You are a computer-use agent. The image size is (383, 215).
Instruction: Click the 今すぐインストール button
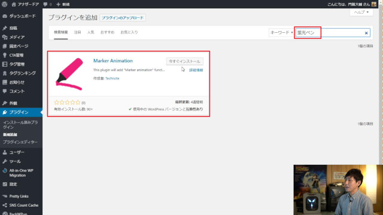[x=185, y=62]
